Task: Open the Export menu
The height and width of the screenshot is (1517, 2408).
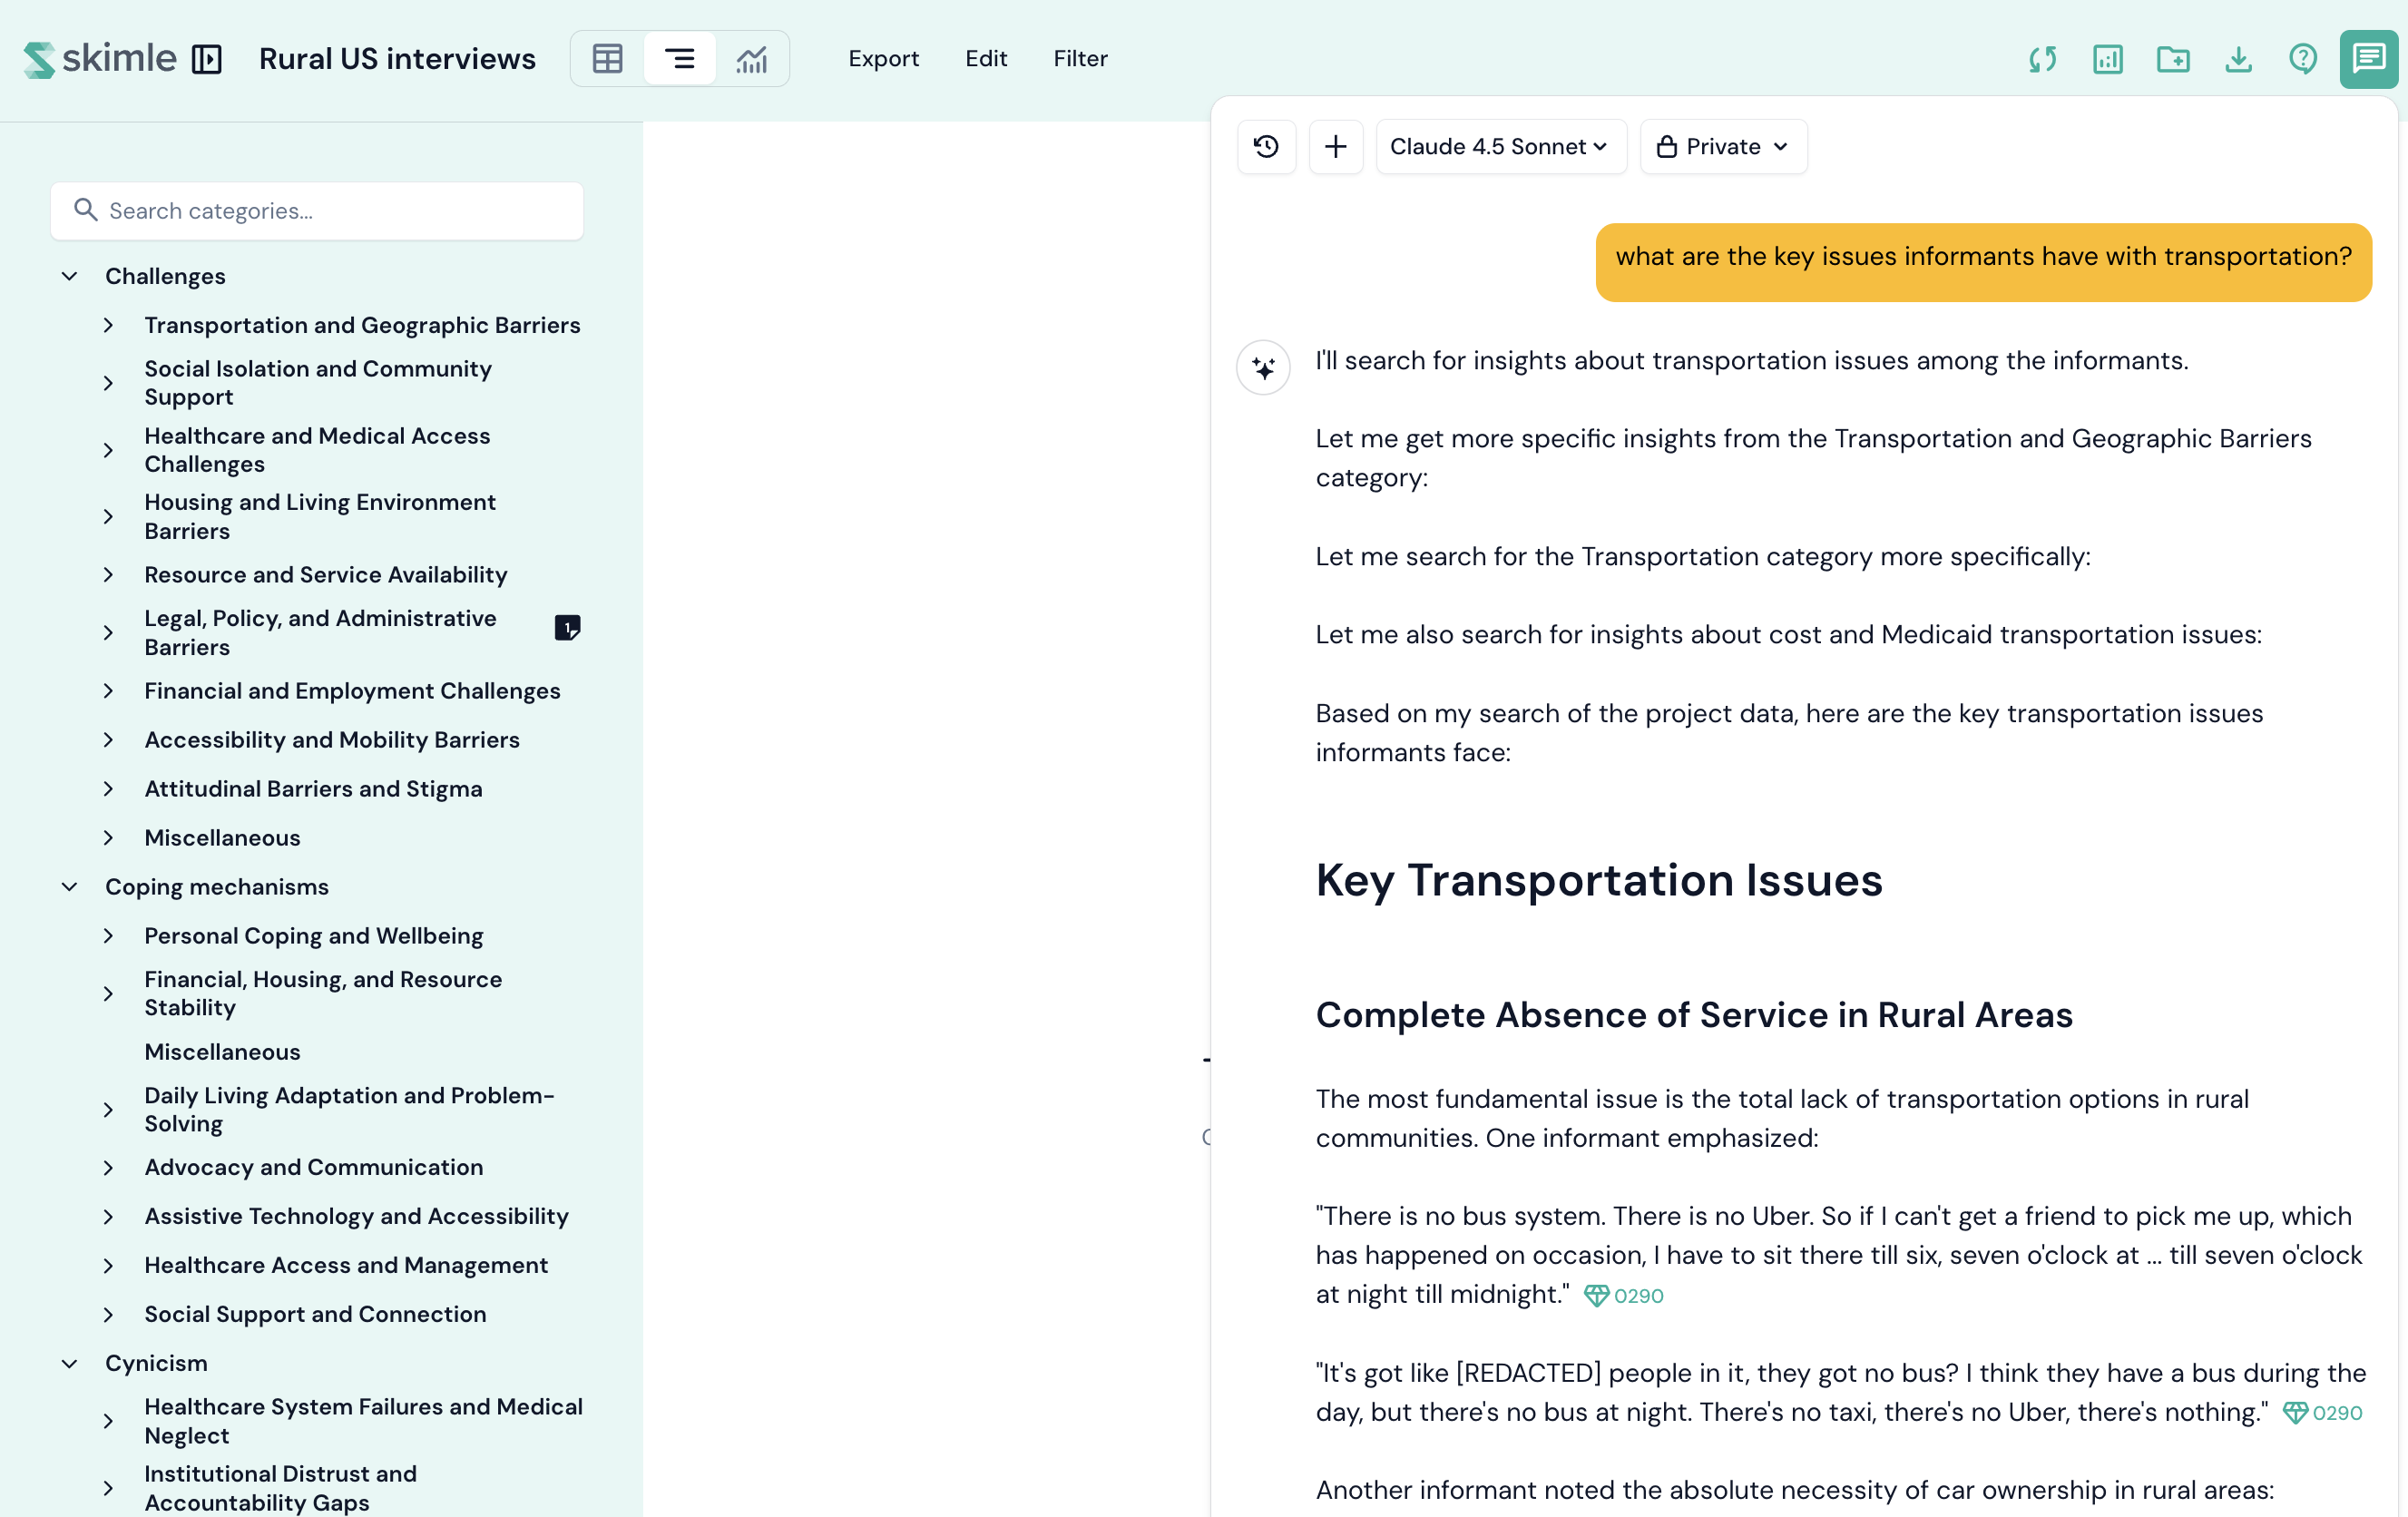Action: pos(883,59)
